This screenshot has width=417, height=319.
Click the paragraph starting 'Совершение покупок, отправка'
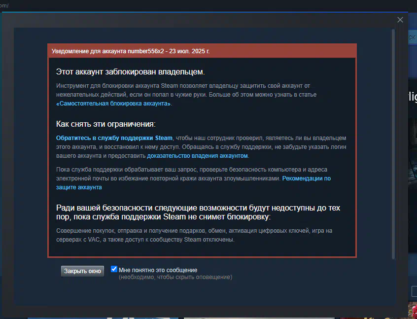coord(194,235)
